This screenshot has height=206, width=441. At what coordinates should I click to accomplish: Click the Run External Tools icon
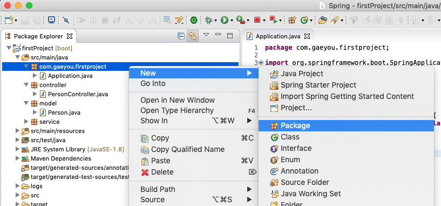(x=241, y=20)
